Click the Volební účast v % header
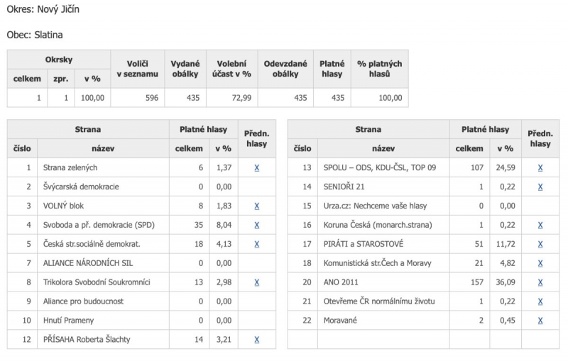The image size is (568, 361). [x=232, y=69]
